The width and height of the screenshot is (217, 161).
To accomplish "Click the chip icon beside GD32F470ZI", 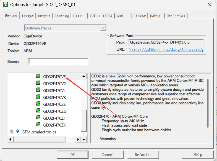I will [x=38, y=117].
